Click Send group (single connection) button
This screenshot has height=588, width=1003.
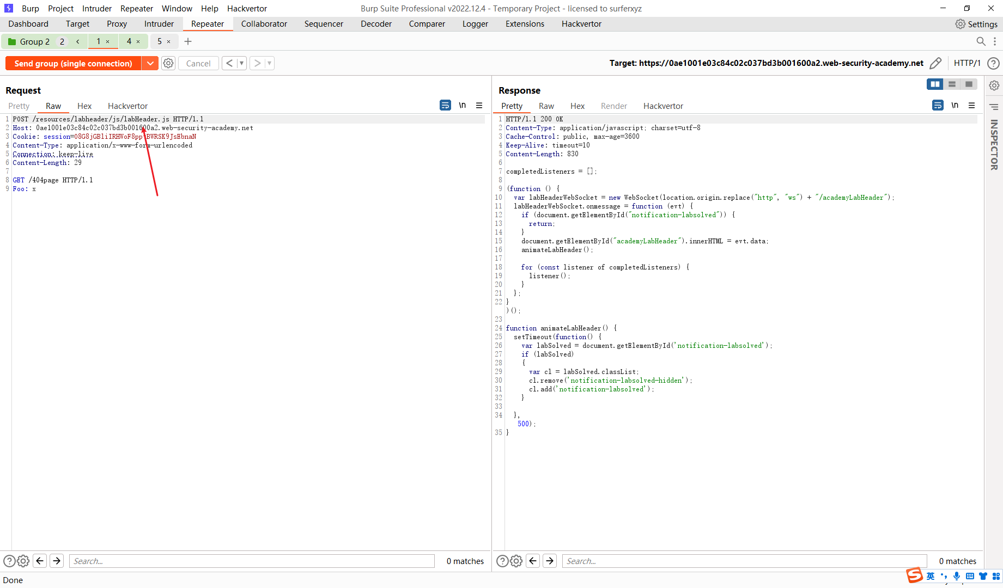click(x=73, y=63)
